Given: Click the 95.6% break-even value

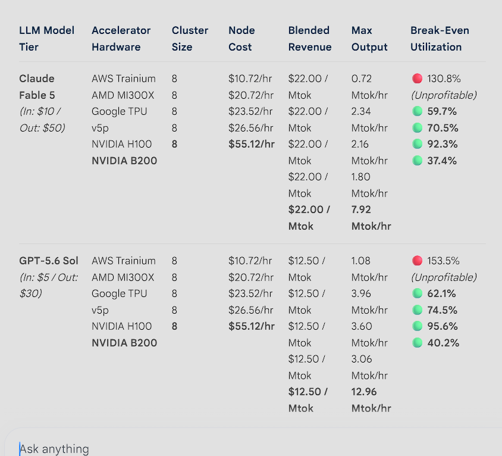Looking at the screenshot, I should coord(443,326).
